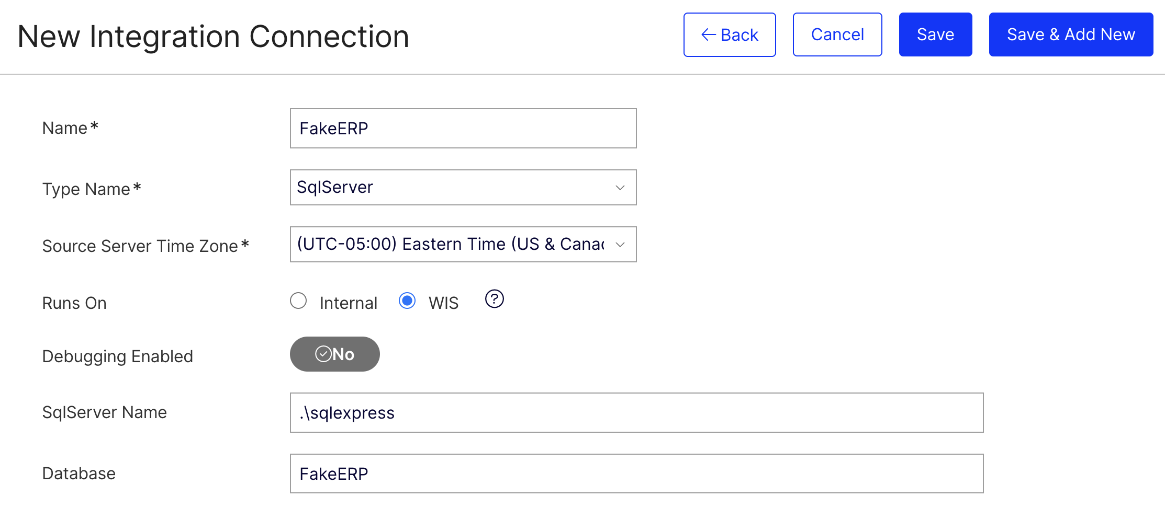Focus the Name input field
The width and height of the screenshot is (1165, 508).
click(463, 129)
